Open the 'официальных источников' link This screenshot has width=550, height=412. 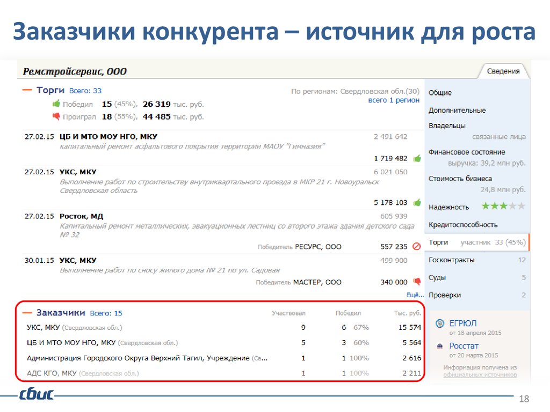[480, 374]
